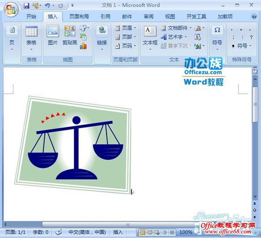This screenshot has height=238, width=261.
Task: Switch to Web Layout view
Action: [x=157, y=232]
